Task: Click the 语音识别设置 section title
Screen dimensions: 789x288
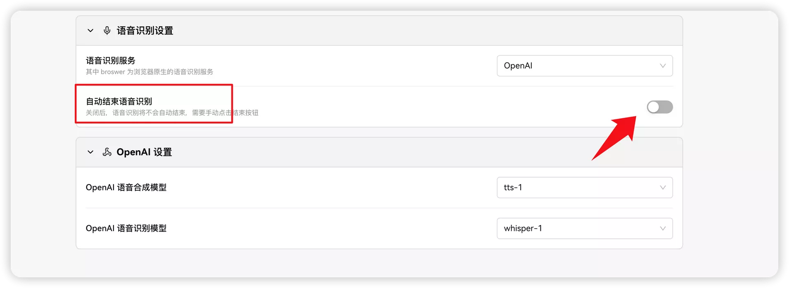Action: [x=145, y=31]
